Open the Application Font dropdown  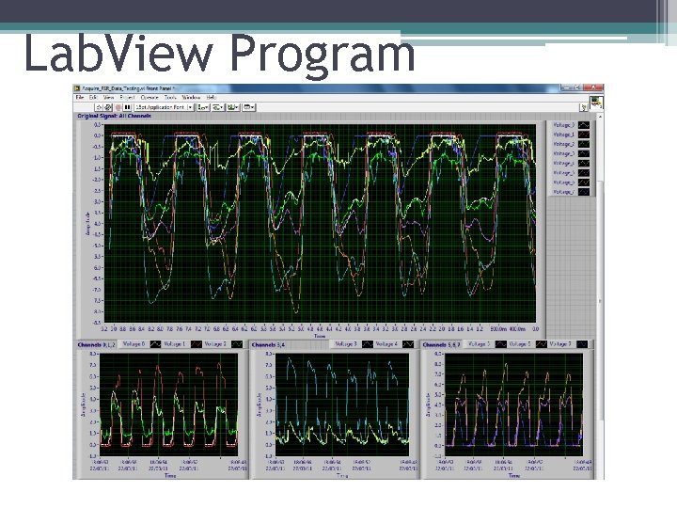click(x=164, y=107)
